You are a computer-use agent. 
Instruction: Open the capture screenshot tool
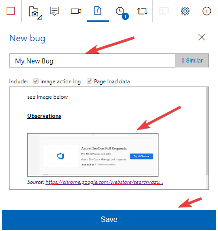35,13
